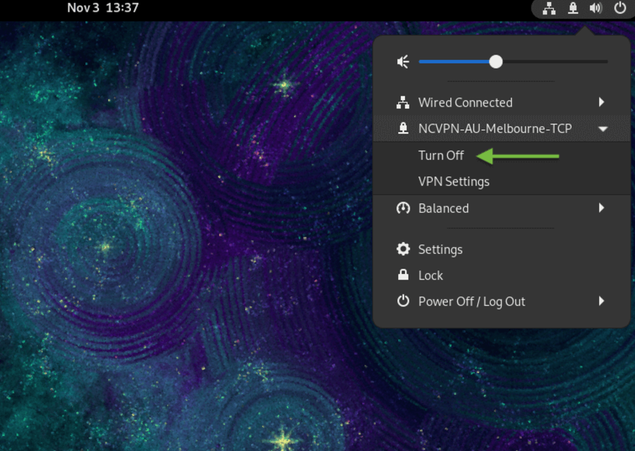The width and height of the screenshot is (635, 451).
Task: Click the power icon beside Power Off / Log Out
Action: coord(403,301)
